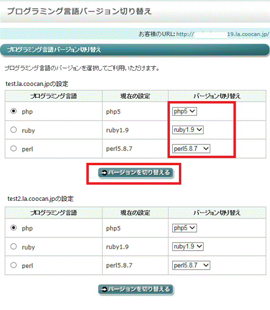The width and height of the screenshot is (270, 310).
Task: Click the test2.la.coocan.jpの設定 heading
Action: click(40, 199)
